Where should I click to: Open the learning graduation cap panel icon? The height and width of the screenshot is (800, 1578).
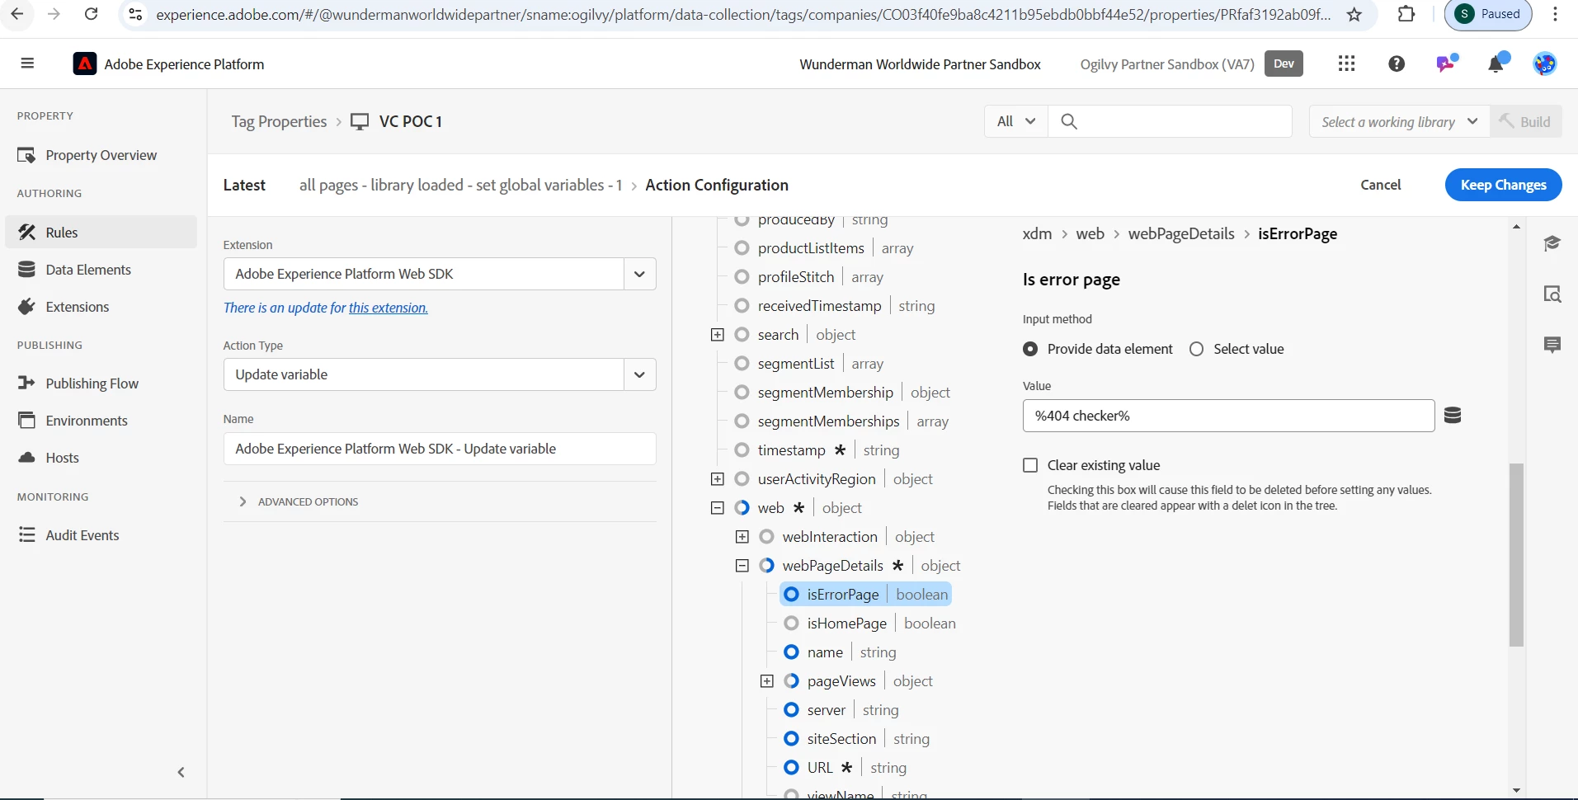[x=1552, y=242]
